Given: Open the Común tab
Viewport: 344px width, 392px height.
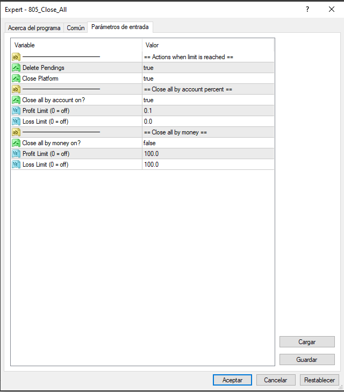Looking at the screenshot, I should (x=76, y=28).
